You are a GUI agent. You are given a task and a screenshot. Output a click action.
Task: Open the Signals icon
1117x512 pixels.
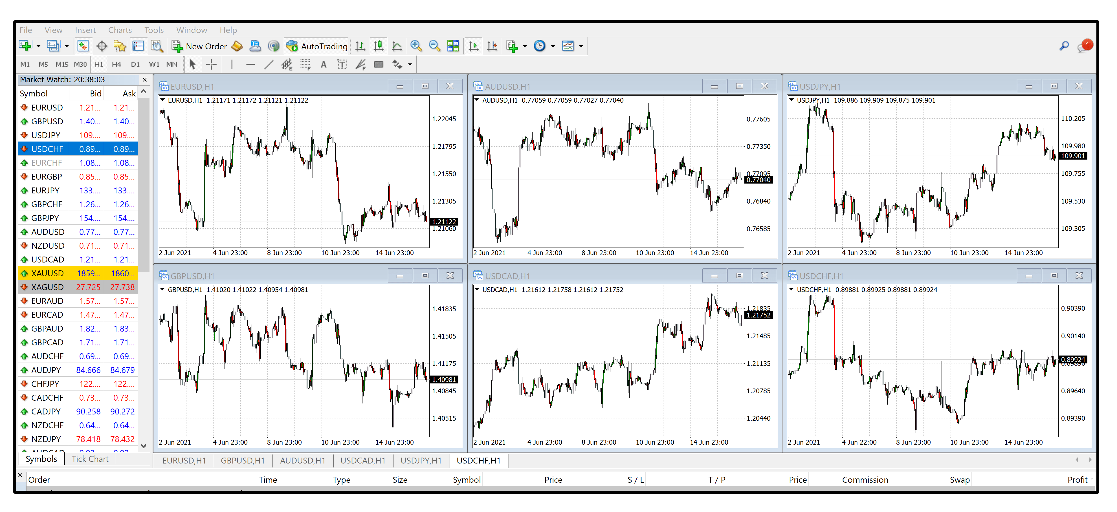[x=274, y=46]
